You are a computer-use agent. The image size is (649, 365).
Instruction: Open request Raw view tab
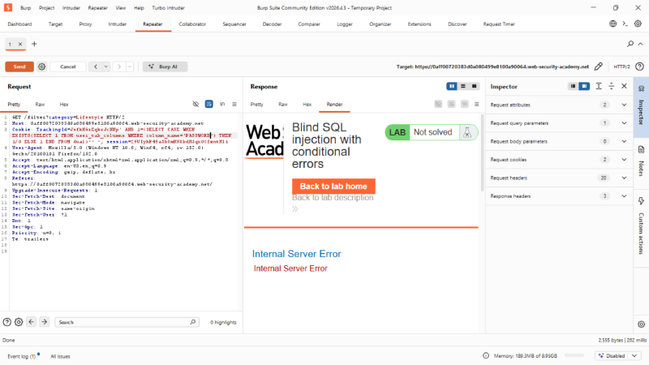click(40, 105)
